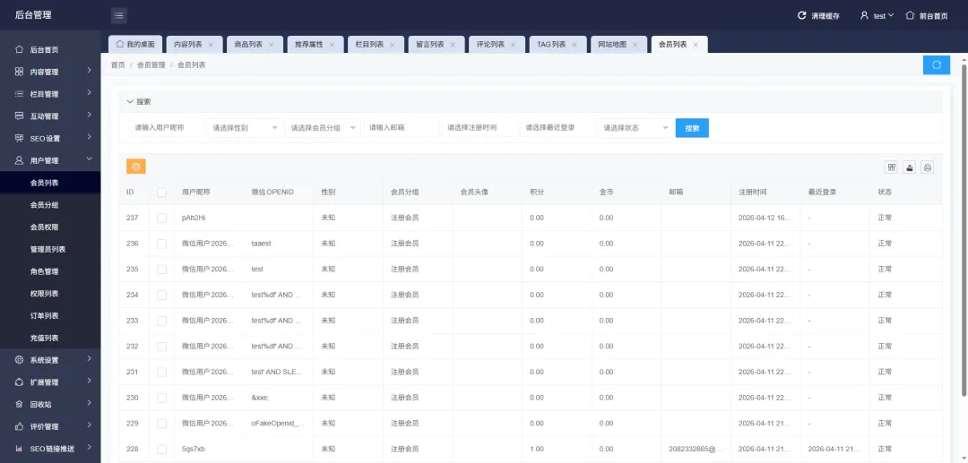Click the blue page refresh button

point(937,64)
